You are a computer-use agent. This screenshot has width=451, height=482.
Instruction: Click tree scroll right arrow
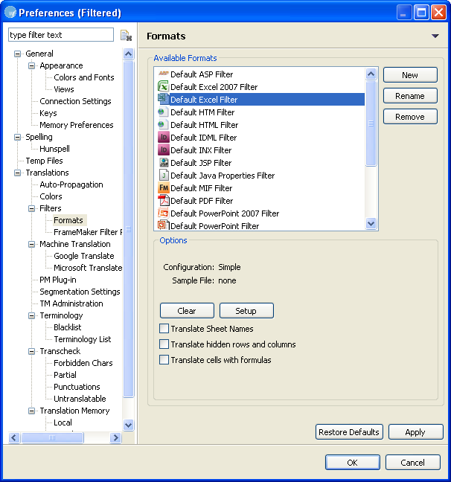tap(115, 437)
